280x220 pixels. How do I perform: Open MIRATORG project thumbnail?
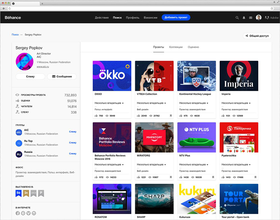pos(154,137)
